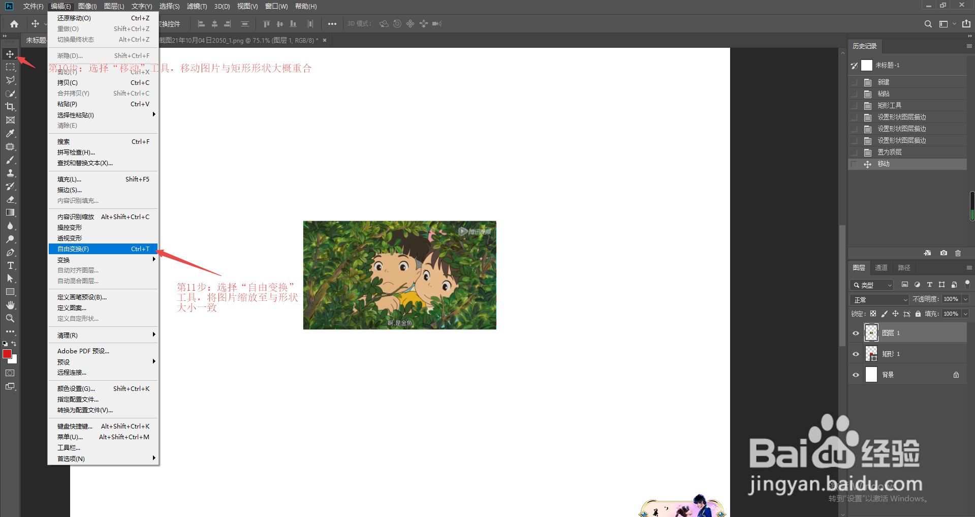975x517 pixels.
Task: Toggle lock all padlock
Action: click(918, 314)
